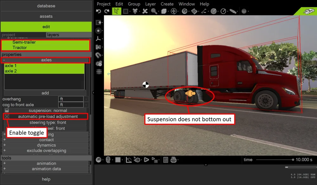This screenshot has width=317, height=185.
Task: Click the redo arrow icon
Action: (x=107, y=11)
